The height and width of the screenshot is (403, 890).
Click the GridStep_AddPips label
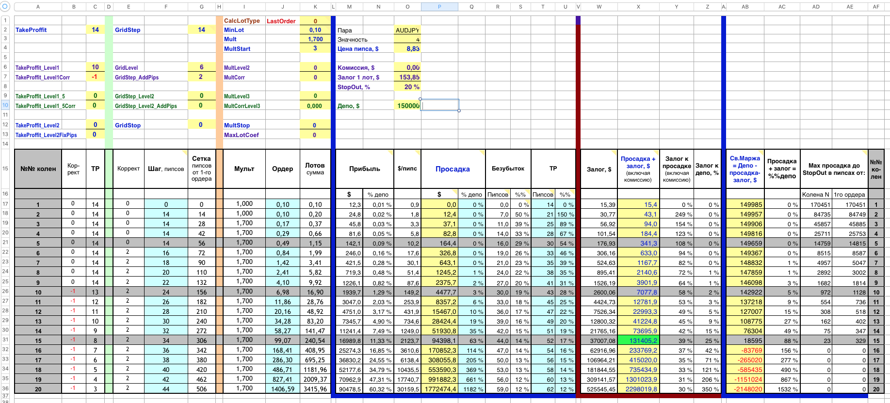click(137, 77)
